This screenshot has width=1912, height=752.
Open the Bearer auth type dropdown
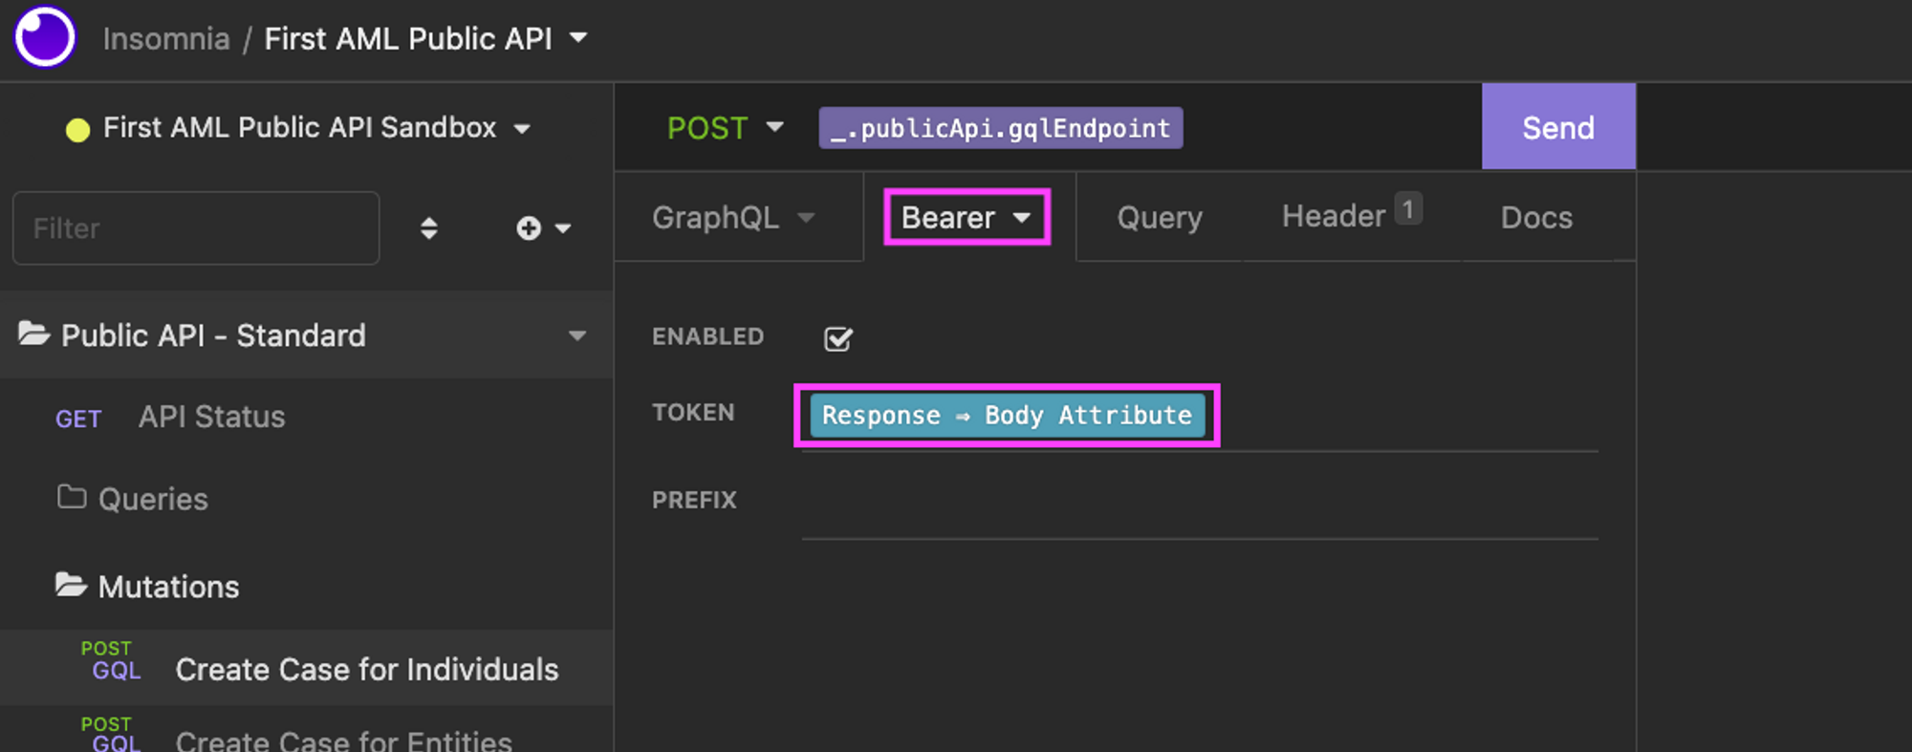(x=967, y=218)
